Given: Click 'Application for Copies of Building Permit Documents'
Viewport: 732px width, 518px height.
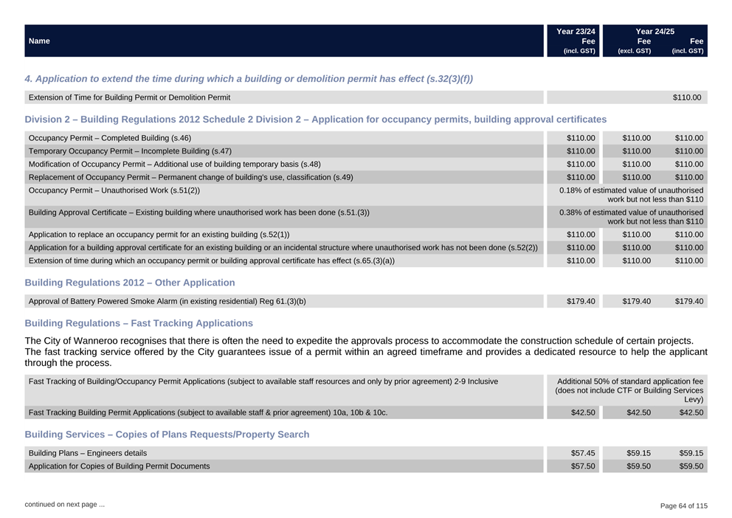Looking at the screenshot, I should 119,466.
